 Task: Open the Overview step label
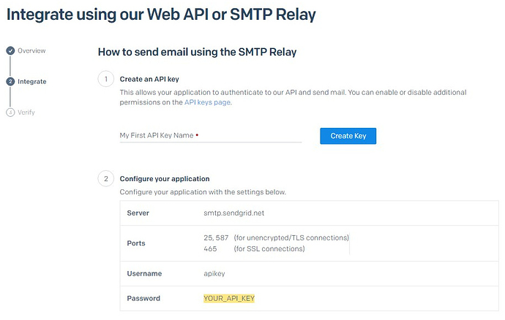coord(31,50)
